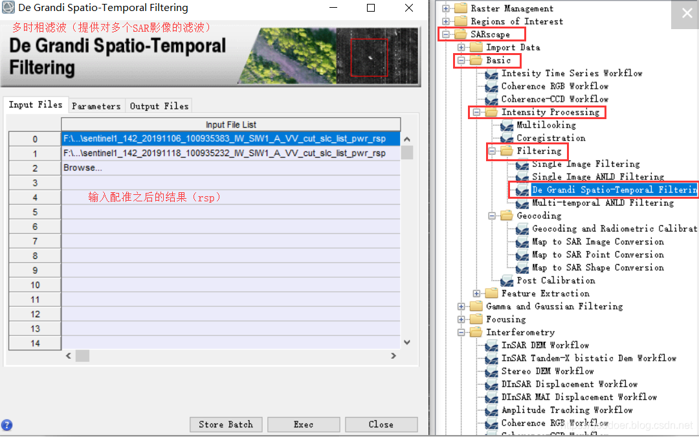The width and height of the screenshot is (699, 437).
Task: Open Intesity Time Series Workflow tool icon
Action: pos(492,74)
